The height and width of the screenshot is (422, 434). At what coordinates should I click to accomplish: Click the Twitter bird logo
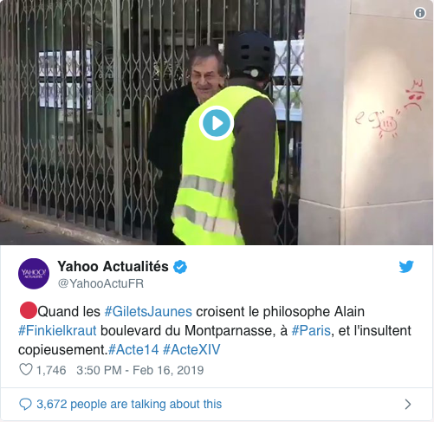406,267
